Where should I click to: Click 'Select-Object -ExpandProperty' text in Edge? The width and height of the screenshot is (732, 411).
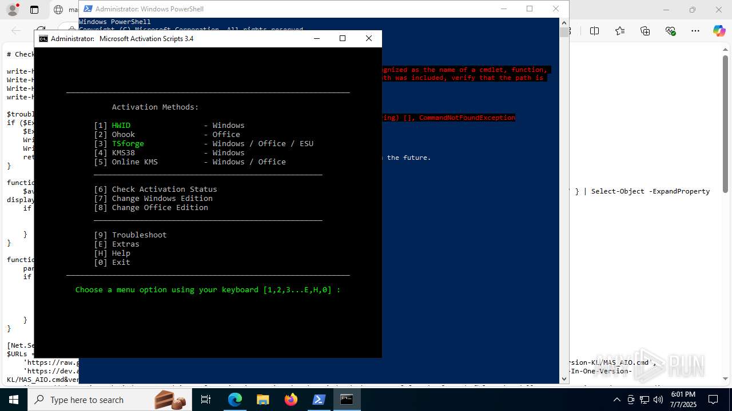tap(650, 191)
